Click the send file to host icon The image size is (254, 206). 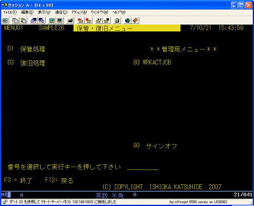pyautogui.click(x=33, y=21)
